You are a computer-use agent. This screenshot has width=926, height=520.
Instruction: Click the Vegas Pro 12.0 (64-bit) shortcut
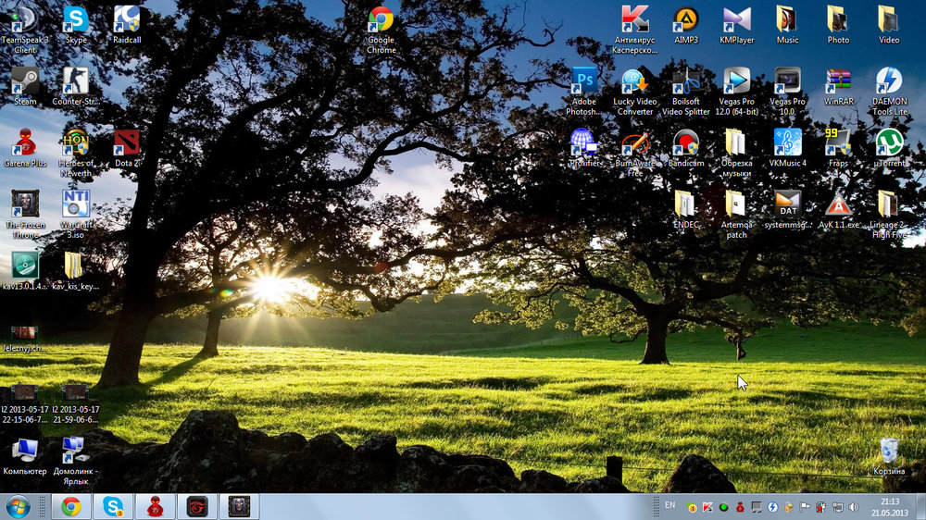pyautogui.click(x=737, y=81)
